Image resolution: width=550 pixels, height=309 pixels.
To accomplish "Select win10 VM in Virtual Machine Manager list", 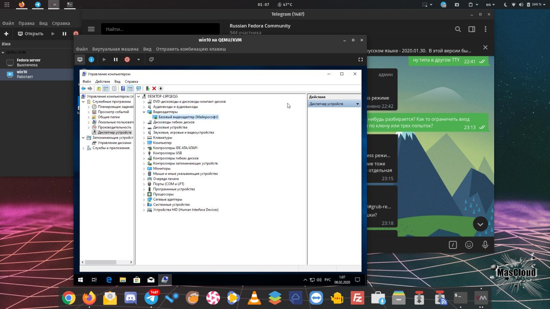I will (x=37, y=74).
